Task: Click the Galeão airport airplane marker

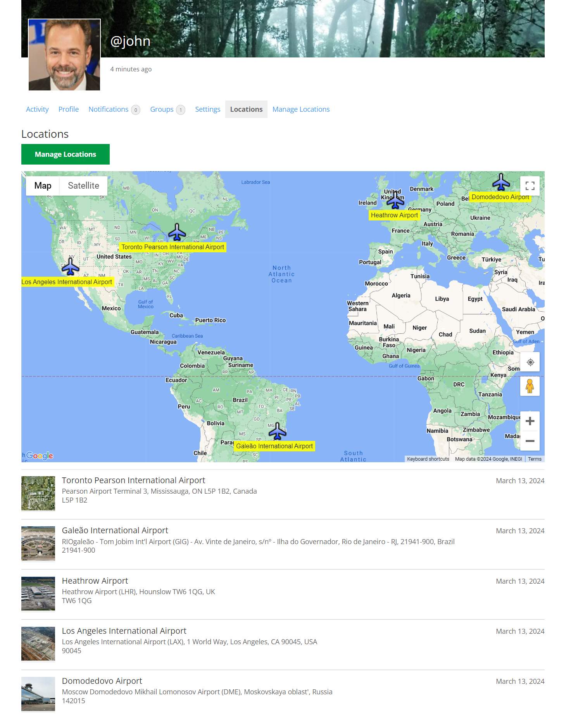Action: (278, 431)
